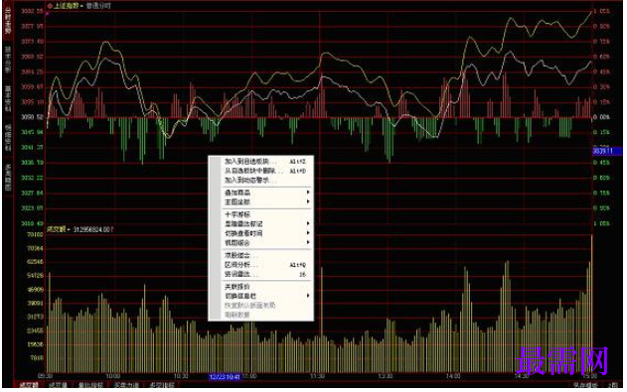Click the blue 3039.11 price label on right axis
The image size is (627, 392).
pyautogui.click(x=606, y=151)
